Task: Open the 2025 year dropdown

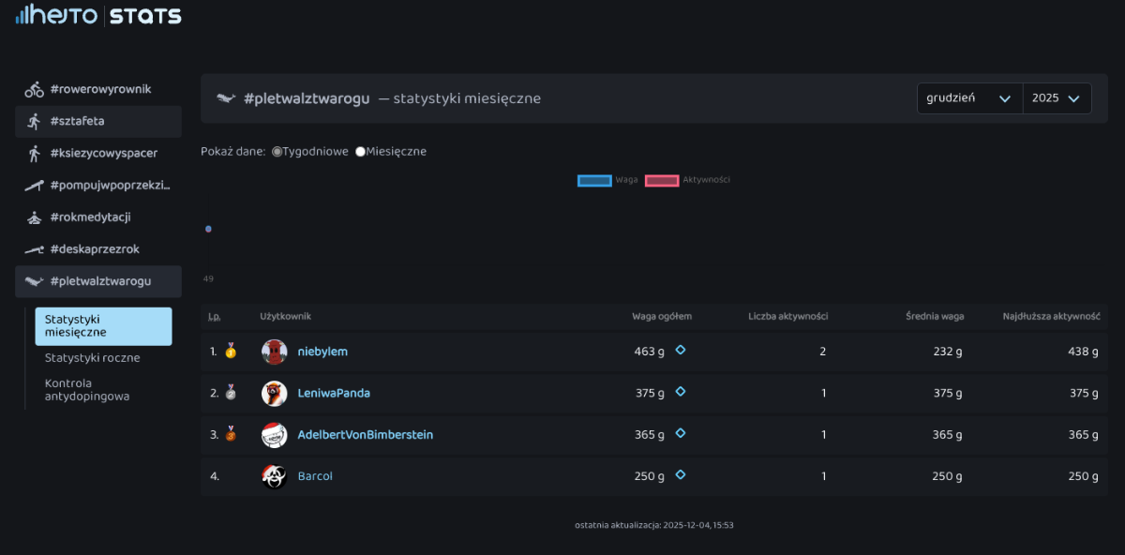Action: point(1057,98)
